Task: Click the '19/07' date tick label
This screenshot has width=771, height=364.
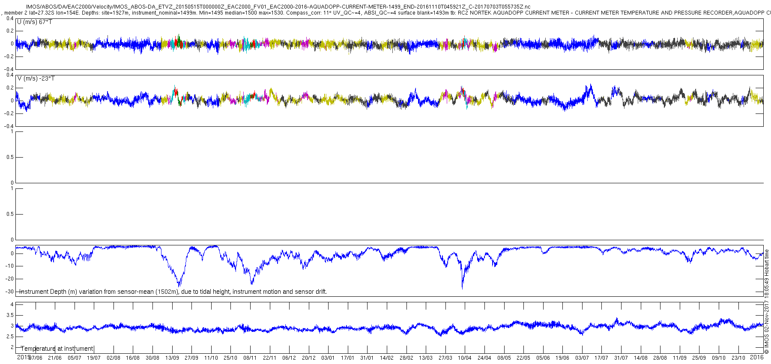Action: point(94,358)
